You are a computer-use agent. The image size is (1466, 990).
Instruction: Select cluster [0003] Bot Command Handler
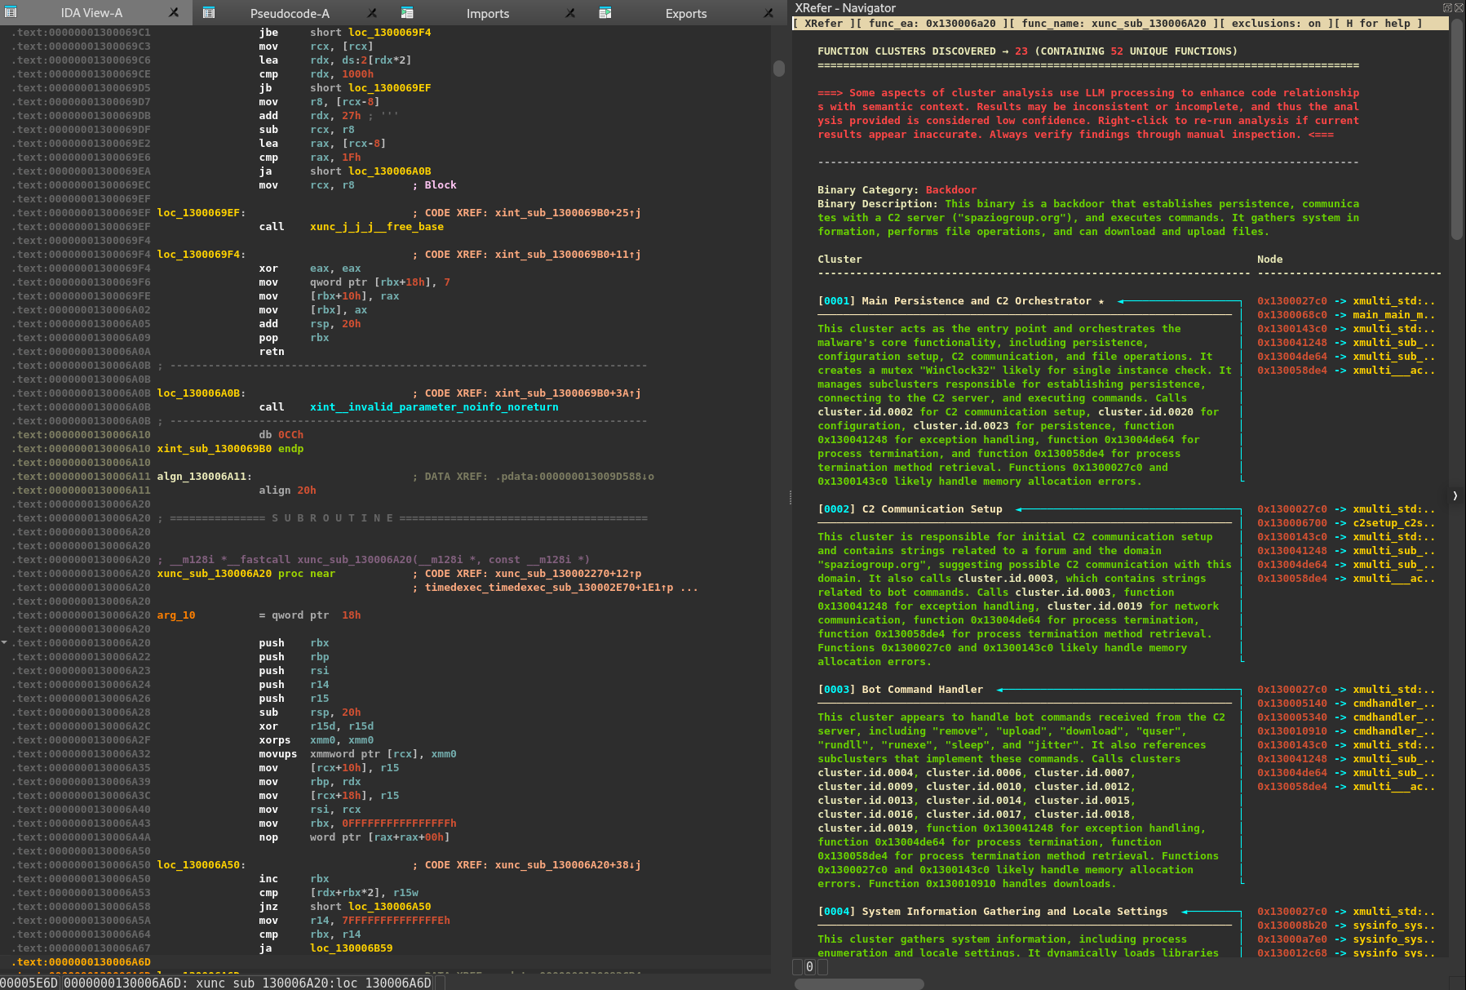point(901,690)
